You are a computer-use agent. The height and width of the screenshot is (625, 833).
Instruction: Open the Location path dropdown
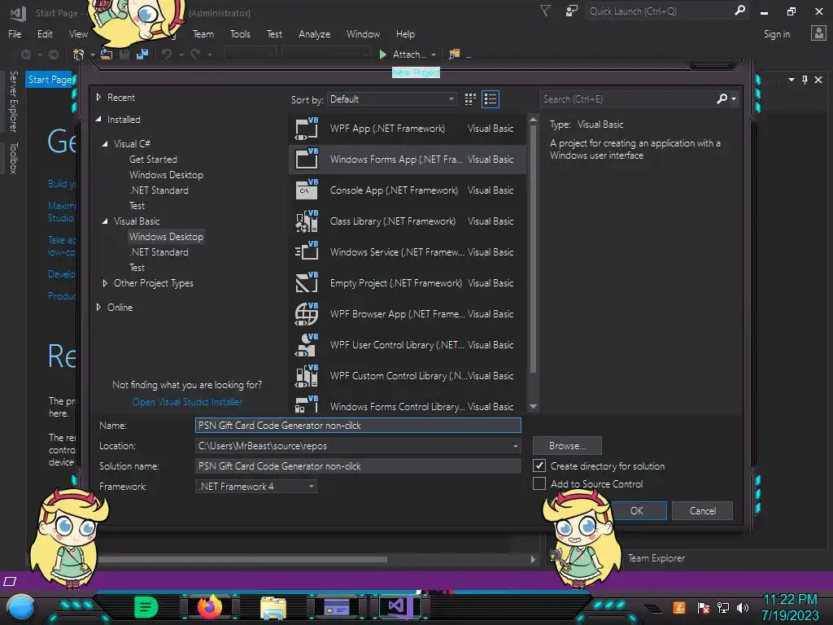click(x=515, y=446)
